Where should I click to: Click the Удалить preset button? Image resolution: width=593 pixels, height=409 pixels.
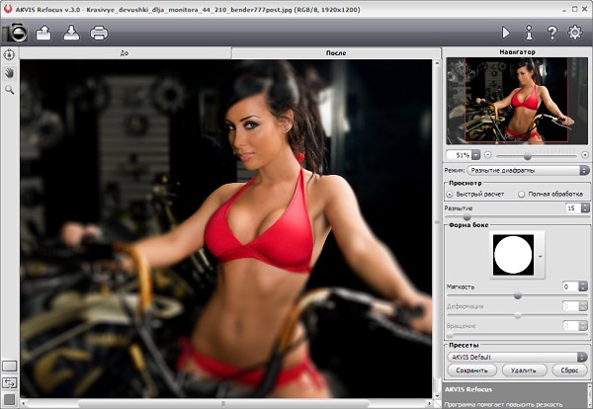[523, 369]
